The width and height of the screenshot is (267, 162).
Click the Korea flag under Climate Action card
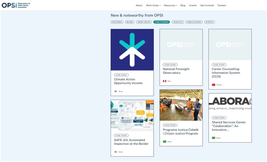click(116, 91)
